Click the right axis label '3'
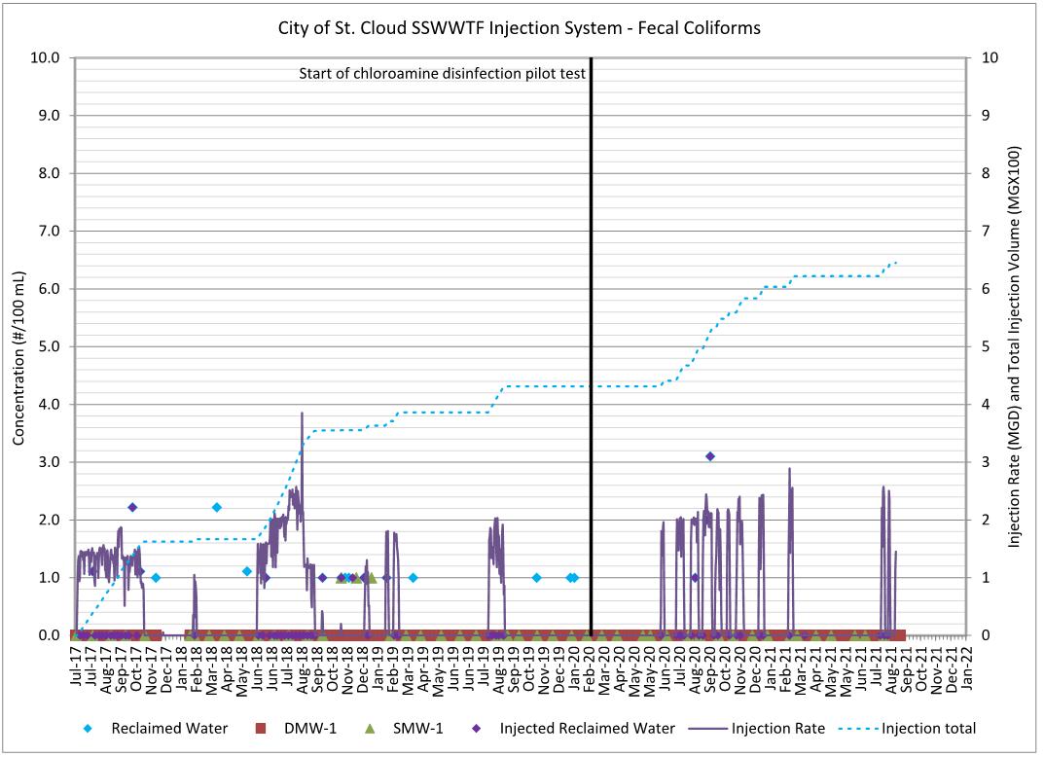Viewport: 1044px width, 757px height. coord(986,462)
